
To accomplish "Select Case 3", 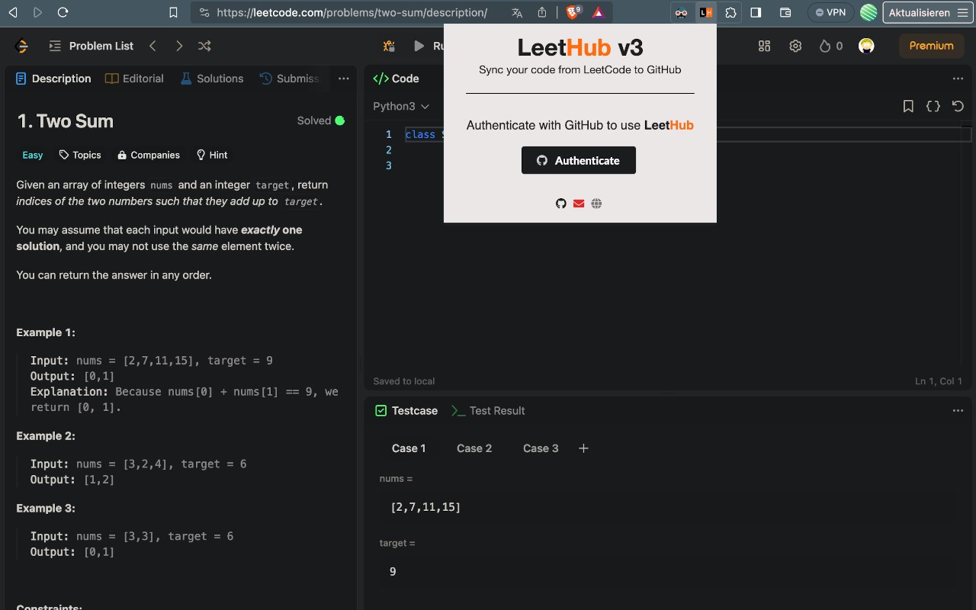I will 541,448.
